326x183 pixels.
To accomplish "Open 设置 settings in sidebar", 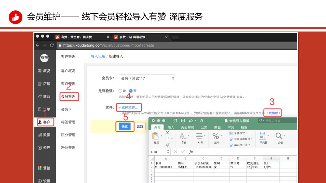I will pyautogui.click(x=44, y=181).
